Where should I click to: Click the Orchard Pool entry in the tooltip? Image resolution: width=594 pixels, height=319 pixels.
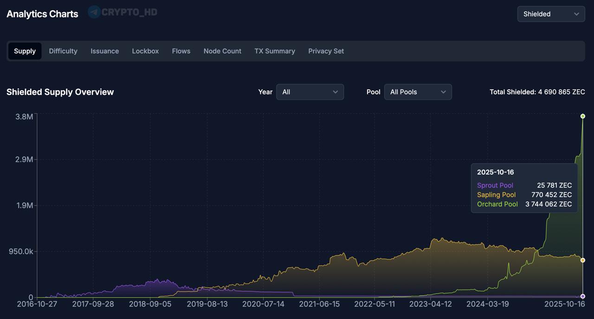(497, 204)
